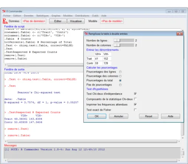Enable Composants de la statistique Chi-deux

[x=135, y=99]
